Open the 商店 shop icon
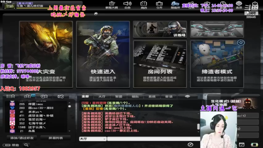Viewport: 263px width, 148px height. tap(144, 5)
